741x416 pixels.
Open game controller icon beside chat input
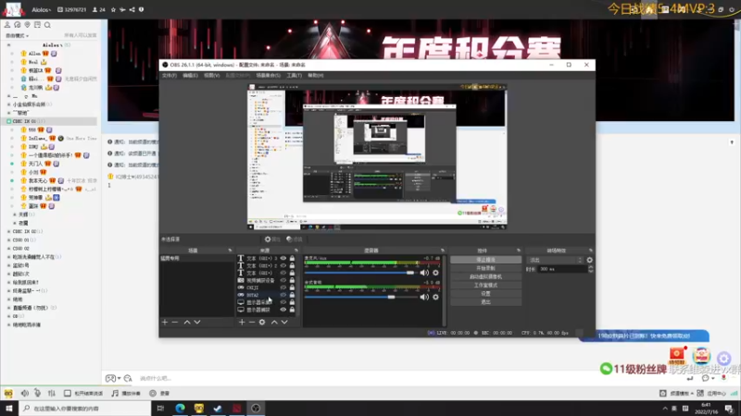pos(110,378)
